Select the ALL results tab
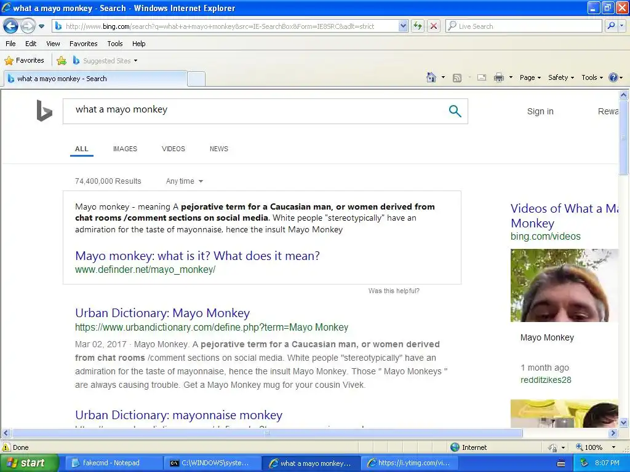 [82, 149]
